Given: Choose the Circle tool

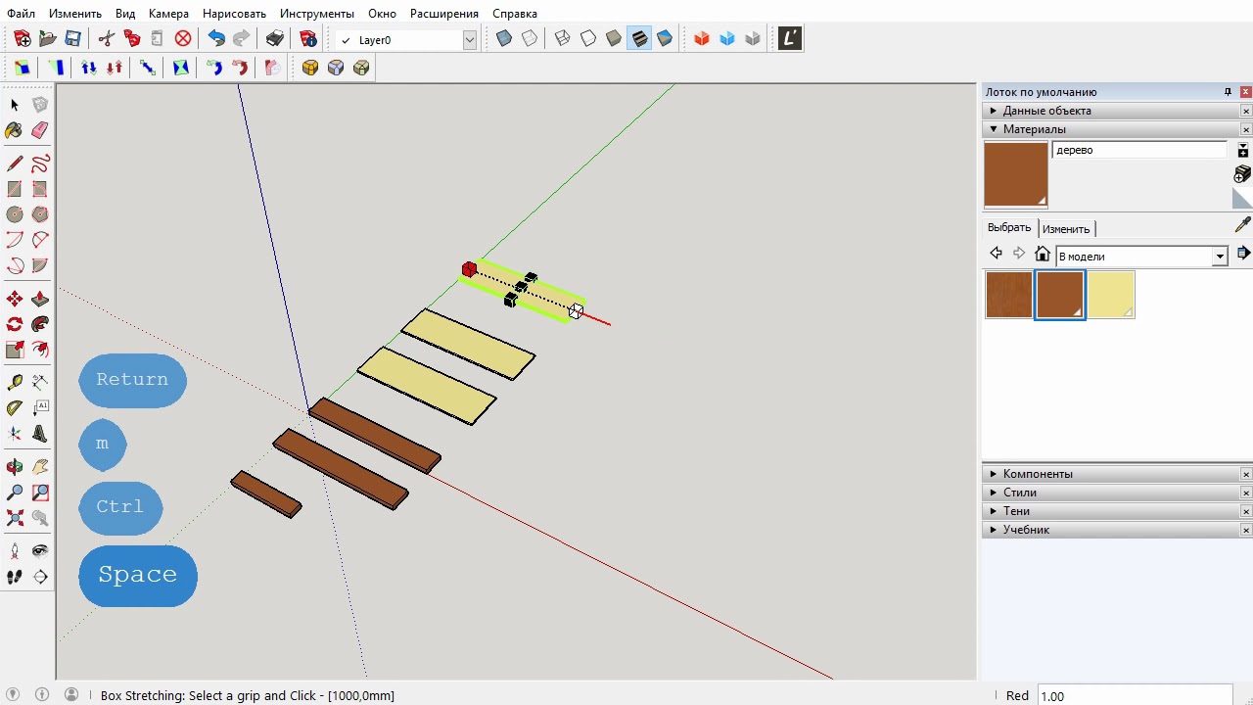Looking at the screenshot, I should pyautogui.click(x=15, y=214).
